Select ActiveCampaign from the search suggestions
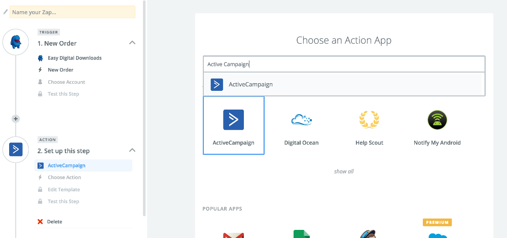 tap(250, 85)
